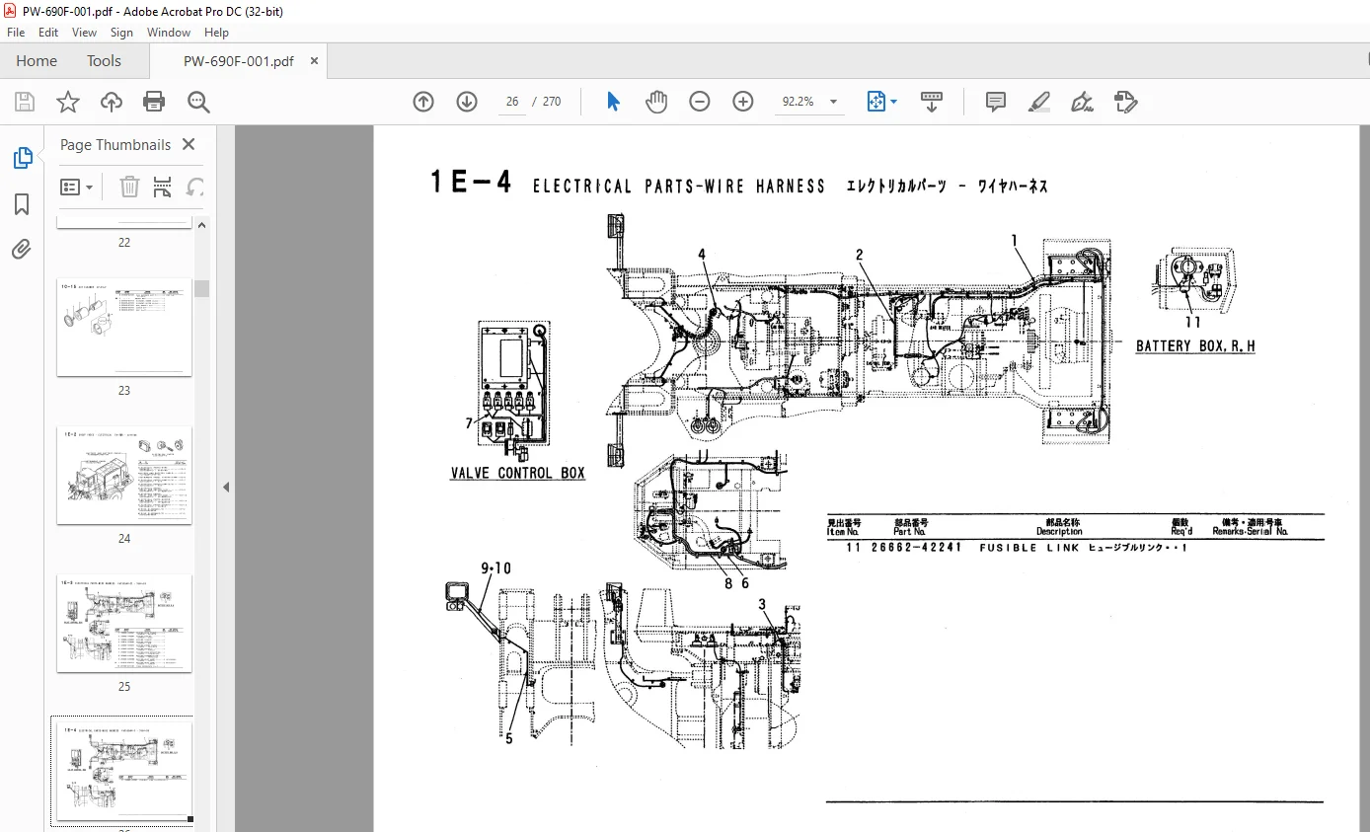Image resolution: width=1370 pixels, height=832 pixels.
Task: Select the page 25 thumbnail
Action: 124,623
